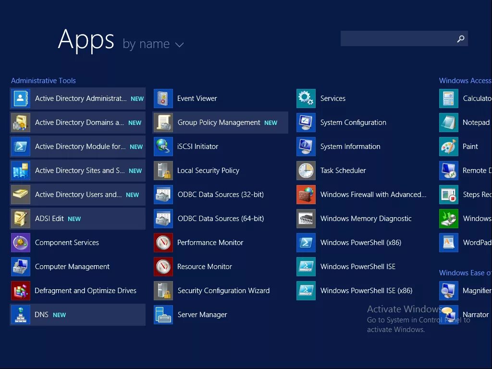492x369 pixels.
Task: Launch the Notepad icon
Action: click(x=449, y=123)
